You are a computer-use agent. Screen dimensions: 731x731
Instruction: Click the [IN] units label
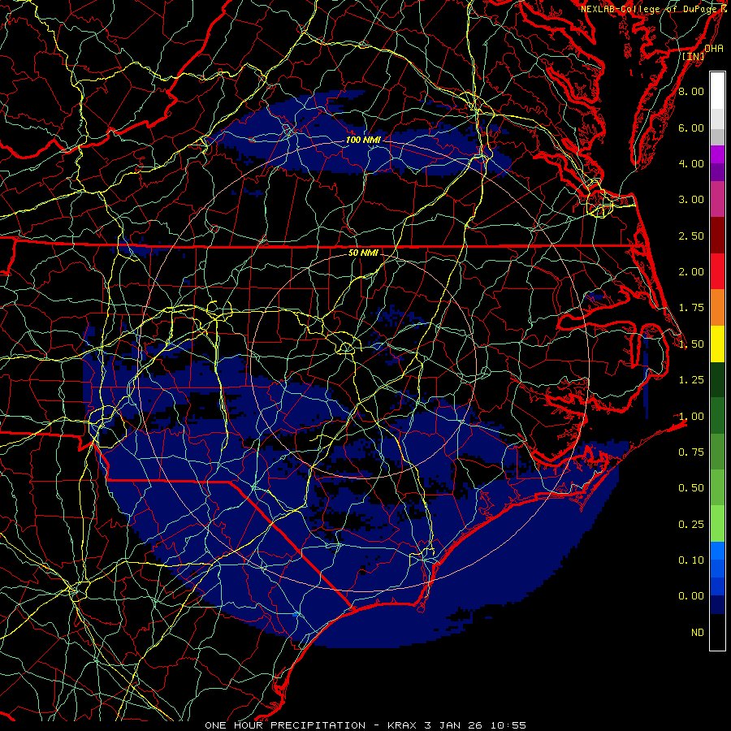tap(694, 56)
